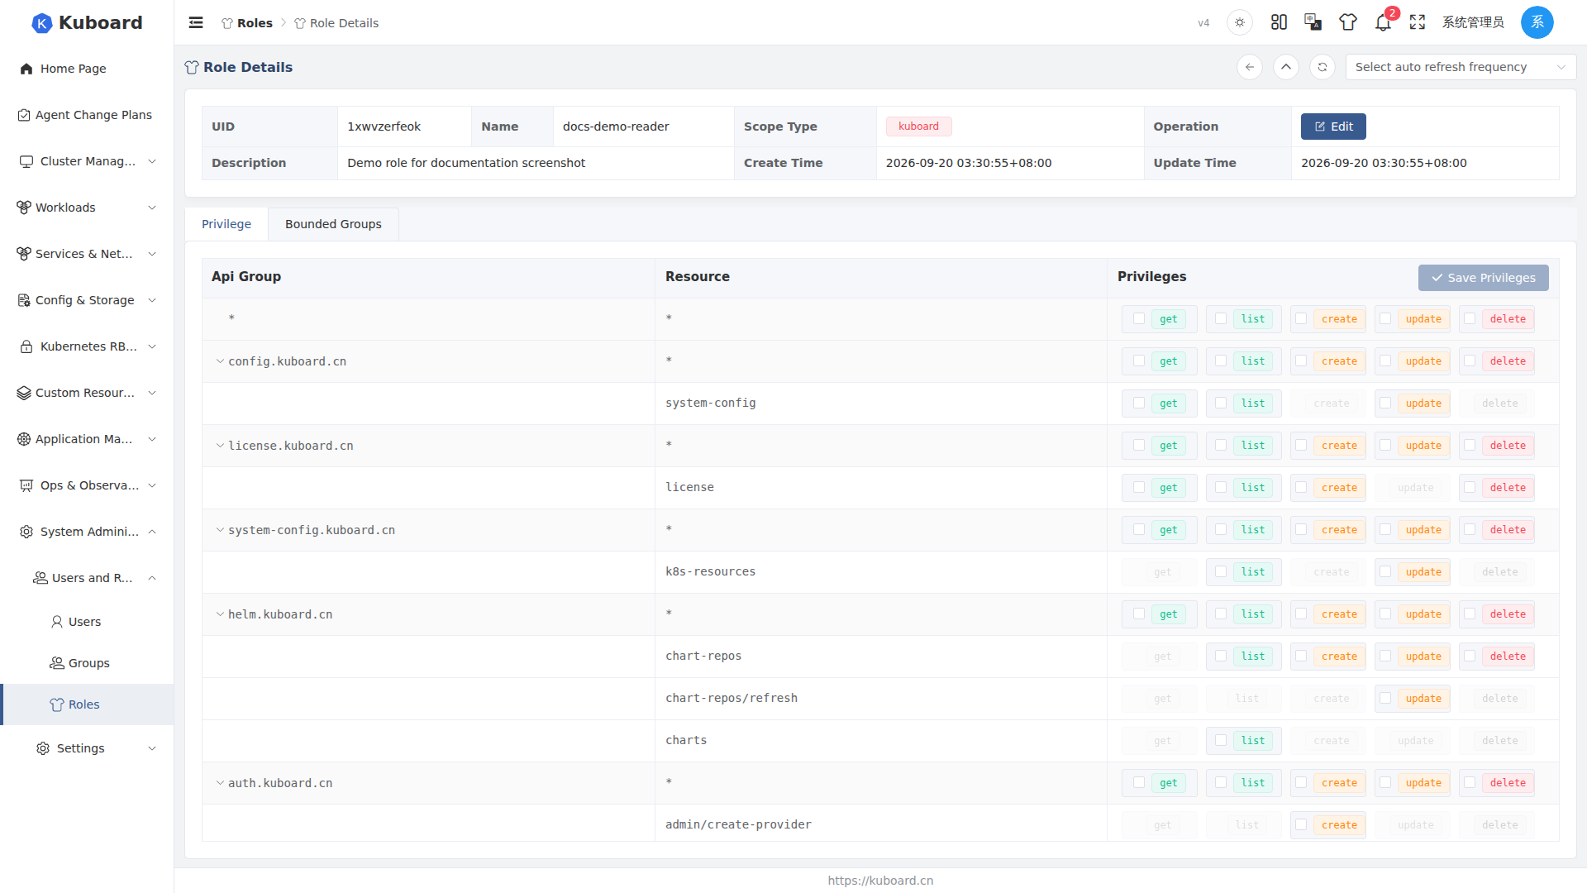Check update privilege for chart-repos/refresh

pyautogui.click(x=1385, y=698)
